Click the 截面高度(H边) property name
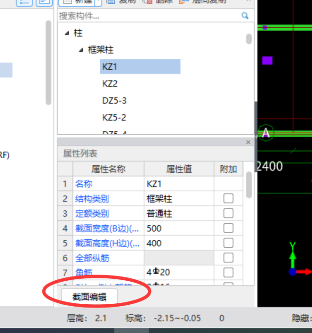Image resolution: width=312 pixels, height=333 pixels. 107,244
